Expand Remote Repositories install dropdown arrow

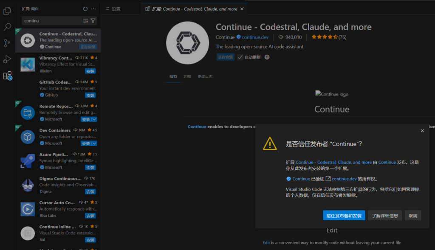coord(94,119)
